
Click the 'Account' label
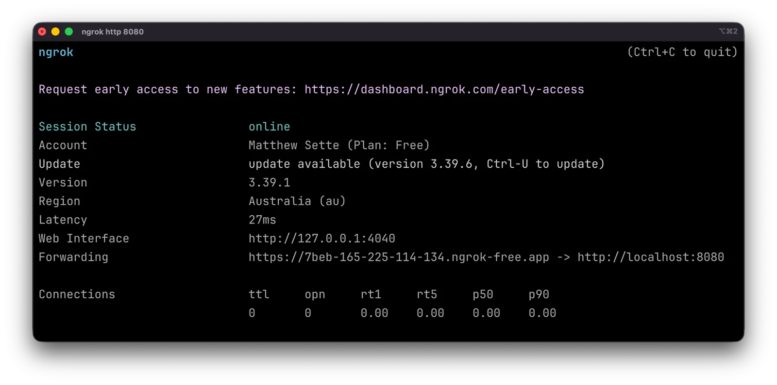pyautogui.click(x=63, y=145)
